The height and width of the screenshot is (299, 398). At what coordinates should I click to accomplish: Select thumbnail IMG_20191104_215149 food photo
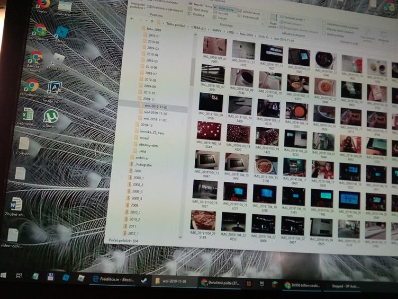[x=203, y=225]
